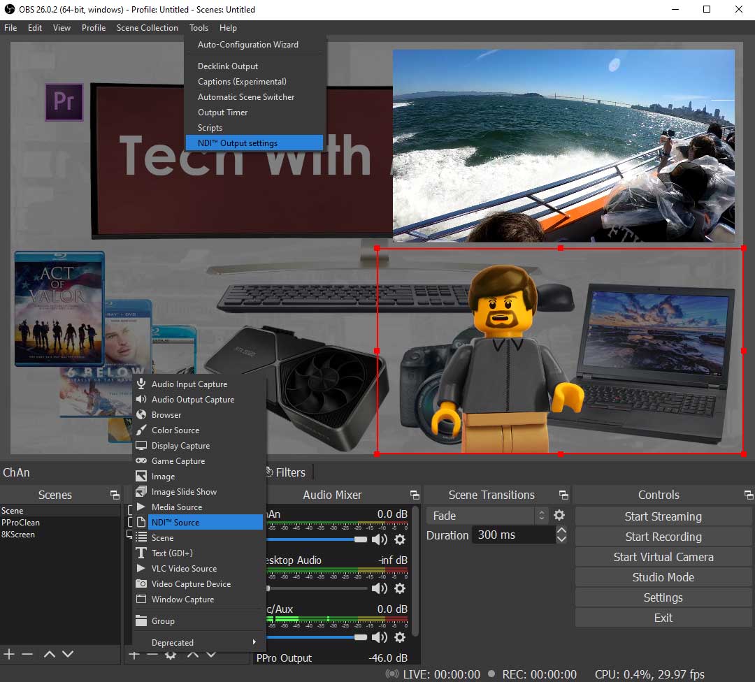Viewport: 755px width, 682px height.
Task: Float the Audio Mixer dock using its header icon
Action: click(415, 495)
